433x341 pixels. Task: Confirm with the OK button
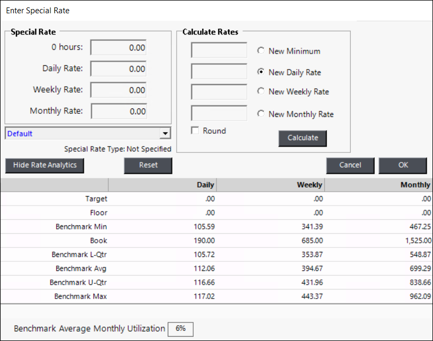[403, 165]
